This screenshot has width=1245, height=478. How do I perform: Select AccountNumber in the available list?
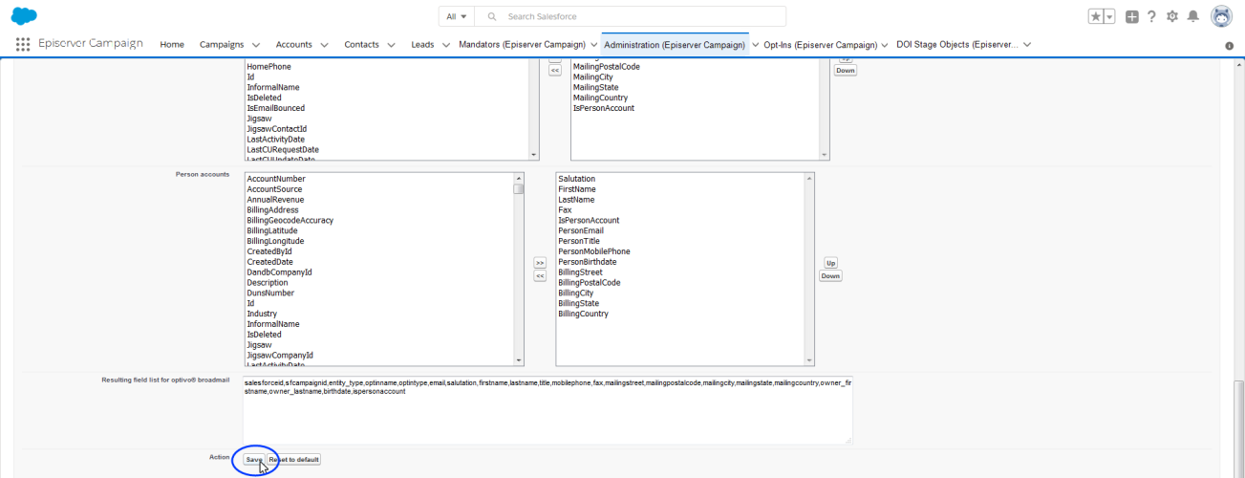276,179
